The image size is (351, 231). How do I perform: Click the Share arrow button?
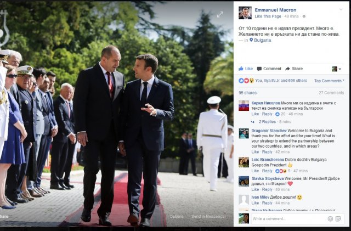pos(294,69)
